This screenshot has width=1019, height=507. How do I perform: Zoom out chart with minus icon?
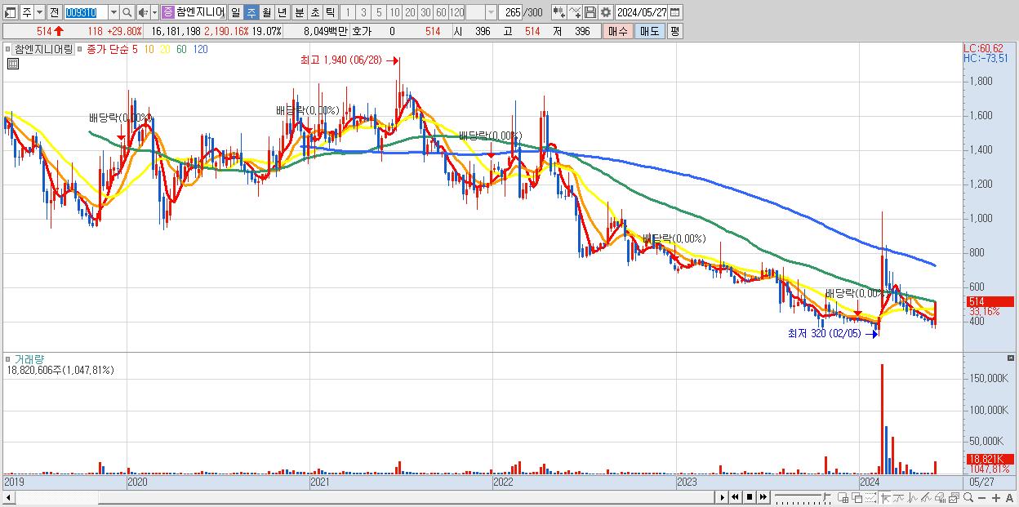pyautogui.click(x=982, y=497)
